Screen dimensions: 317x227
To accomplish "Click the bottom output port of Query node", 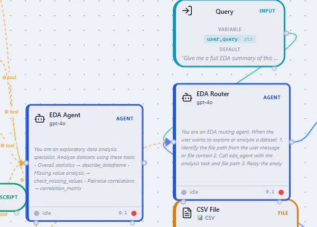I will click(x=274, y=68).
